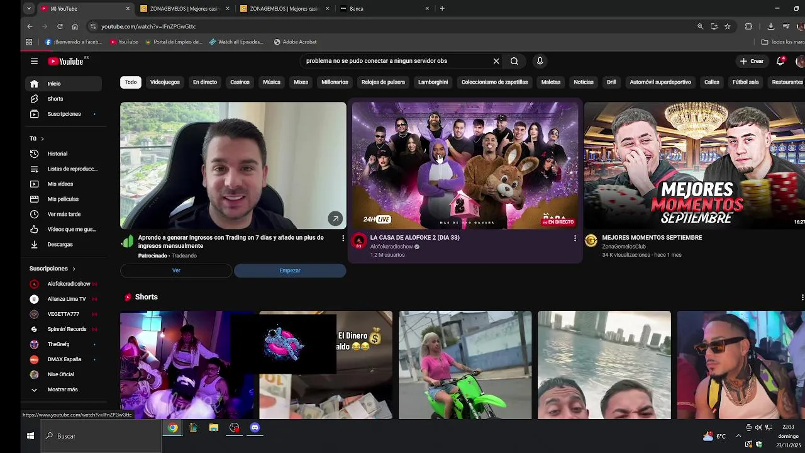Image resolution: width=805 pixels, height=453 pixels.
Task: Play the Mejores Momentos Septiembre video
Action: click(694, 165)
